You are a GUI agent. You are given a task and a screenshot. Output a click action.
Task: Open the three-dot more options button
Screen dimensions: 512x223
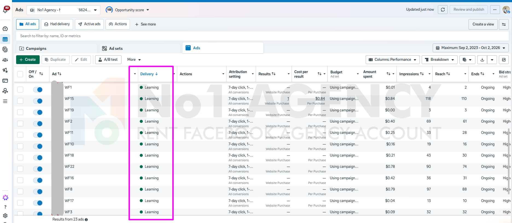tap(495, 10)
